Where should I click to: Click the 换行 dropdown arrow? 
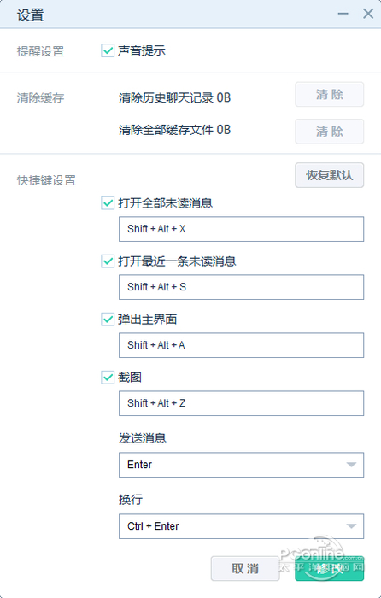(351, 526)
